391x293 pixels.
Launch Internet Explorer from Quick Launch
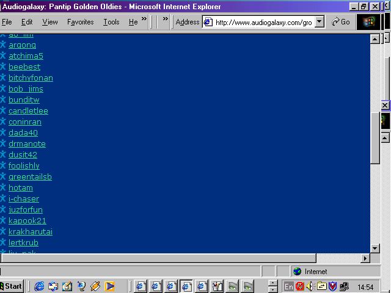39,286
